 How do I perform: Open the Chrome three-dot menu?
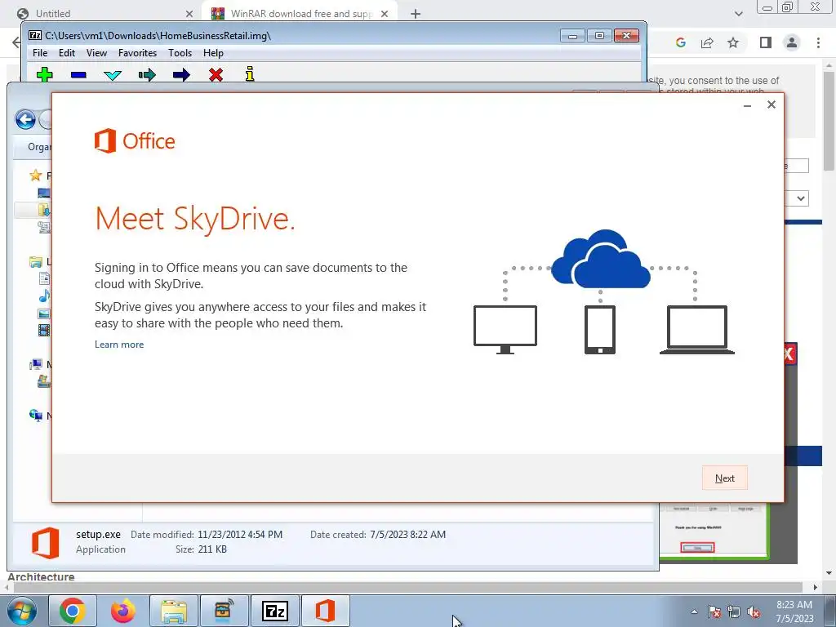[818, 42]
